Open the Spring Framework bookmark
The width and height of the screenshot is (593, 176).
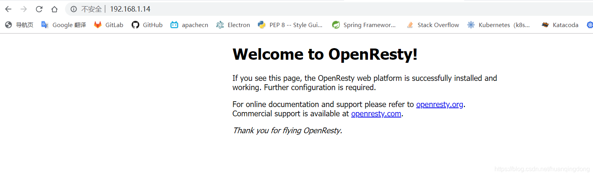coord(364,25)
